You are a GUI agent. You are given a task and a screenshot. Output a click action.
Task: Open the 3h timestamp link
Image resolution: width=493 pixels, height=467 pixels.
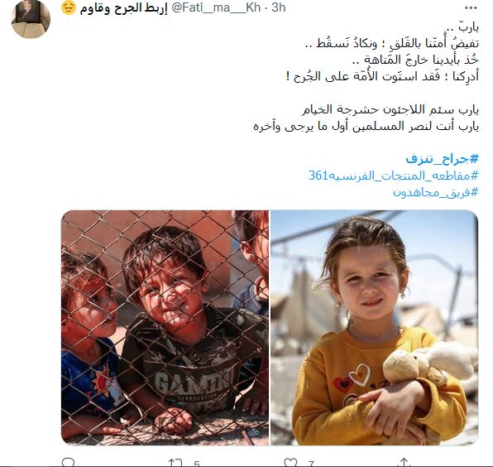point(279,7)
